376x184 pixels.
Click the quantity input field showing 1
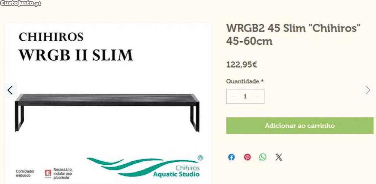pyautogui.click(x=245, y=96)
